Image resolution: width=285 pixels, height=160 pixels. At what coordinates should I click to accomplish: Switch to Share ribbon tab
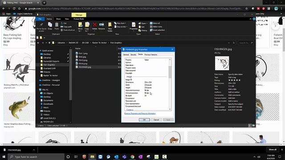(x=58, y=19)
